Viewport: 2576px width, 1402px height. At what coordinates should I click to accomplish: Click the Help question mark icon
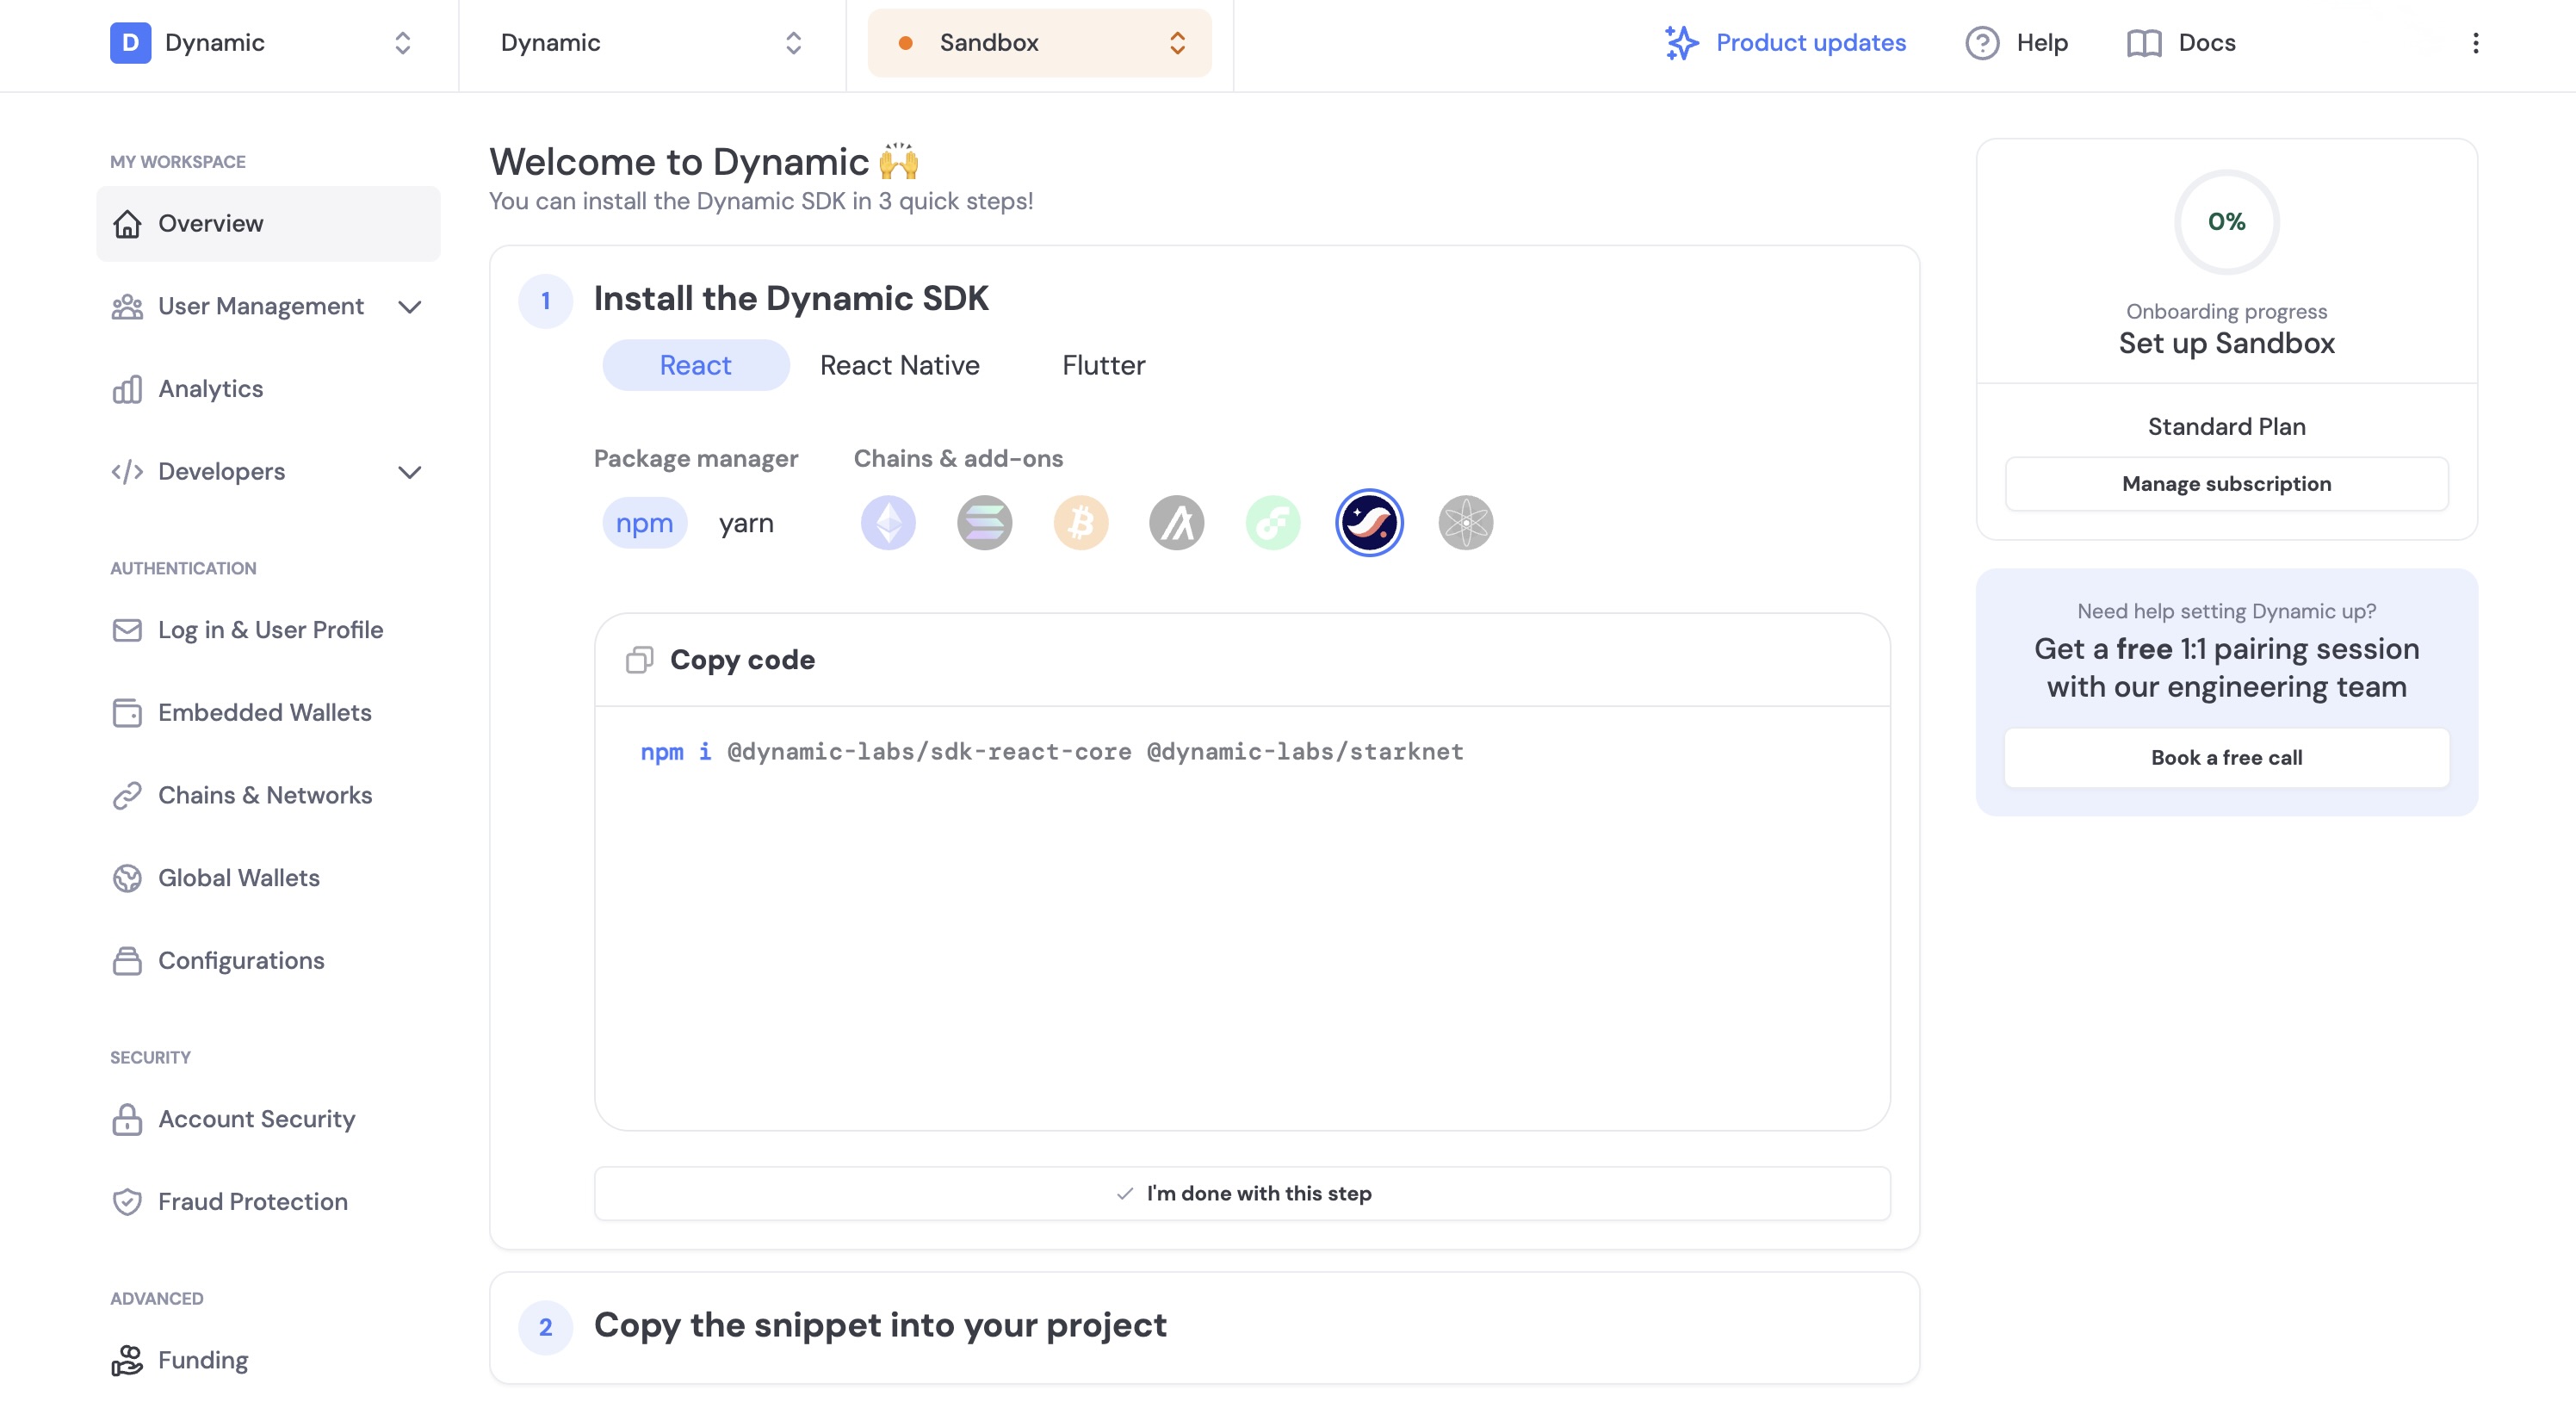coord(1982,42)
